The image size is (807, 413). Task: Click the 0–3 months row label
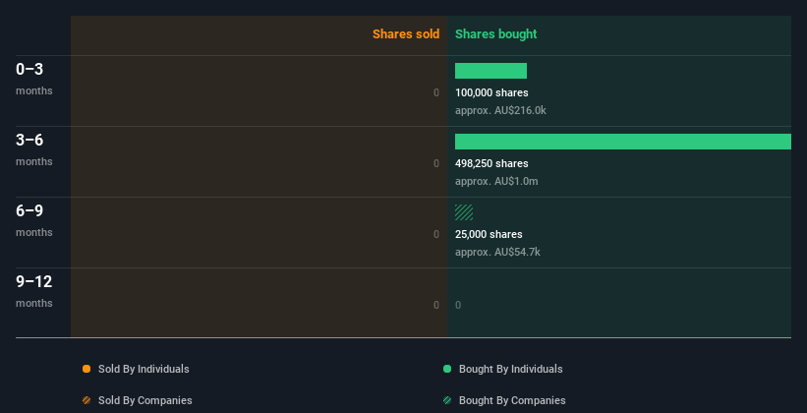(34, 79)
